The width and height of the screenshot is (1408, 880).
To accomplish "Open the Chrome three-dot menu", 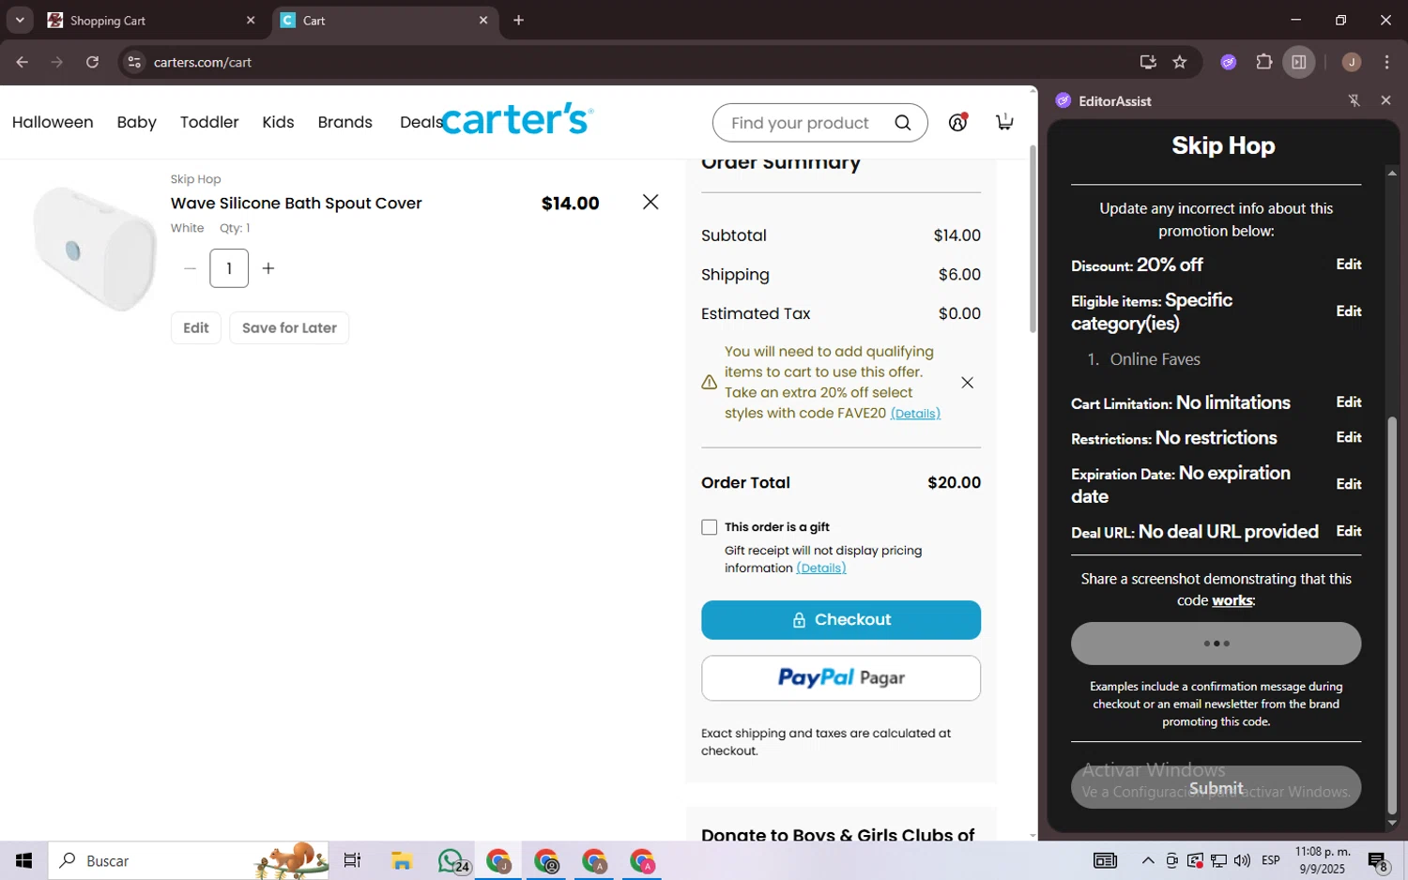I will (1386, 62).
